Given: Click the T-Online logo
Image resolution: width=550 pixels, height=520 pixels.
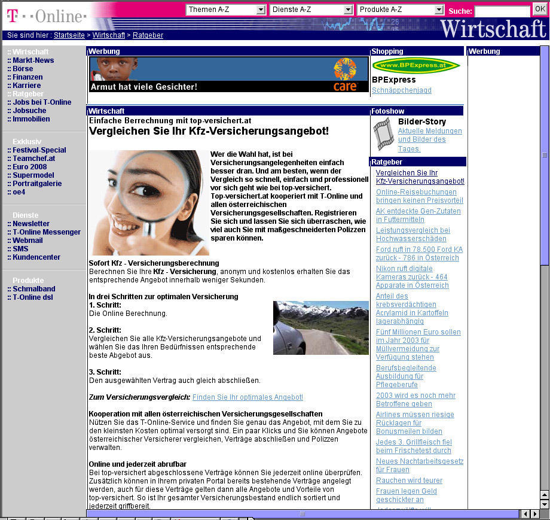Looking at the screenshot, I should coord(47,16).
